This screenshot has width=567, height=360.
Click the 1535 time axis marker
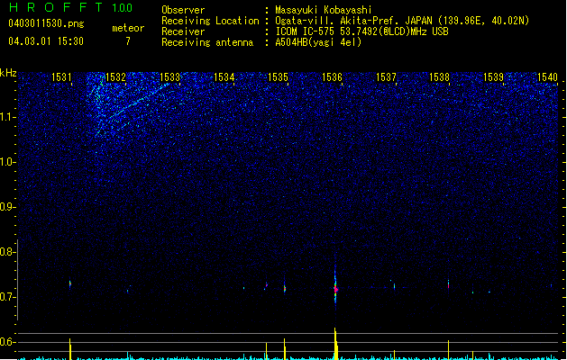[x=278, y=77]
